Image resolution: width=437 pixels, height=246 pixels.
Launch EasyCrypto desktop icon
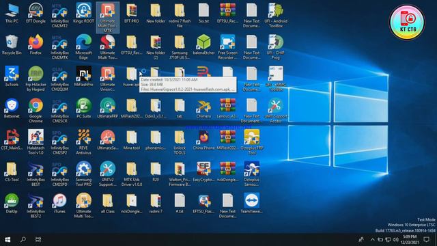[203, 172]
